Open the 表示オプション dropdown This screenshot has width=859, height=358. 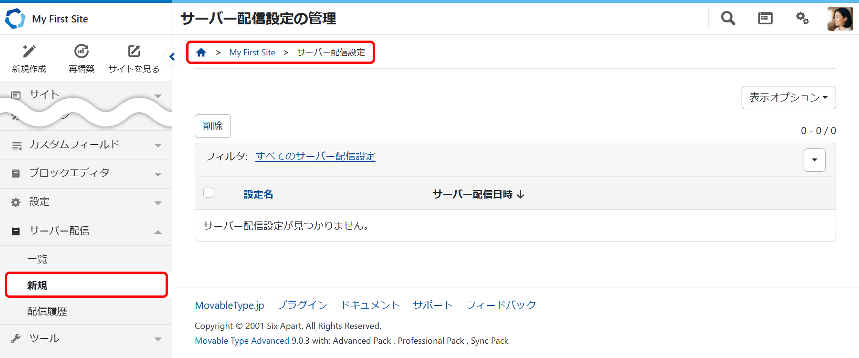[x=788, y=97]
